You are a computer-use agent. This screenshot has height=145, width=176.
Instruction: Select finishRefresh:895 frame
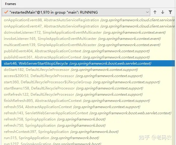87,101
